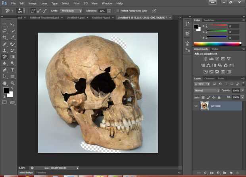246x177 pixels.
Task: Open the Mini Bridge tab
Action: (26, 173)
